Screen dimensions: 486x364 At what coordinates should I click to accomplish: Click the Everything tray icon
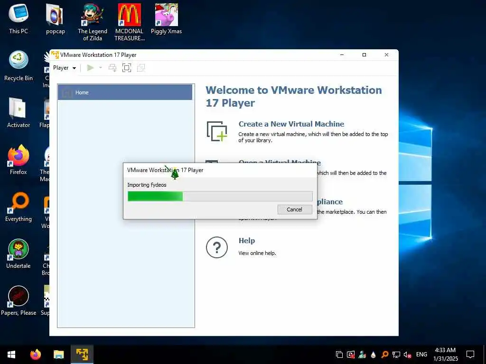click(384, 355)
